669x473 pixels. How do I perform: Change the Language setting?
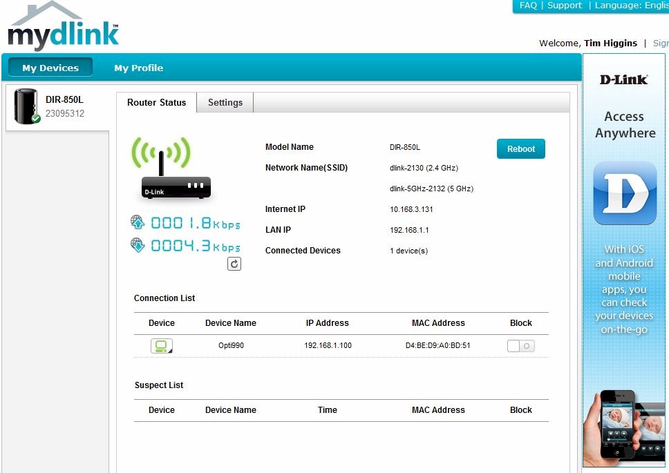pyautogui.click(x=632, y=6)
